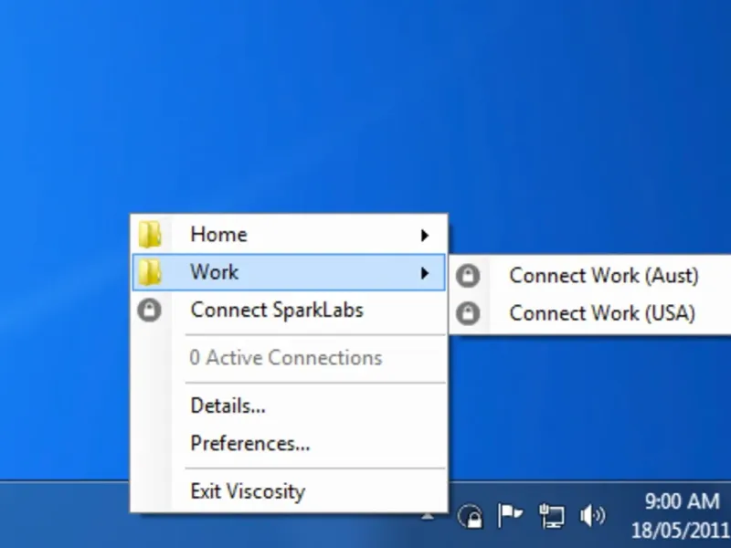Screen dimensions: 731x548
Task: Open Preferences...
Action: pos(289,443)
